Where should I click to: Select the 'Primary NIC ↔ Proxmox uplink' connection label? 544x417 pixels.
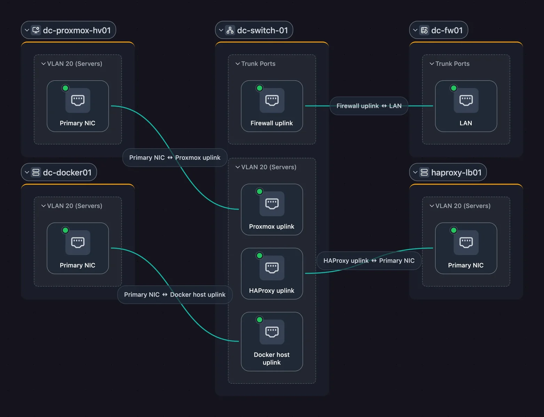click(x=175, y=158)
